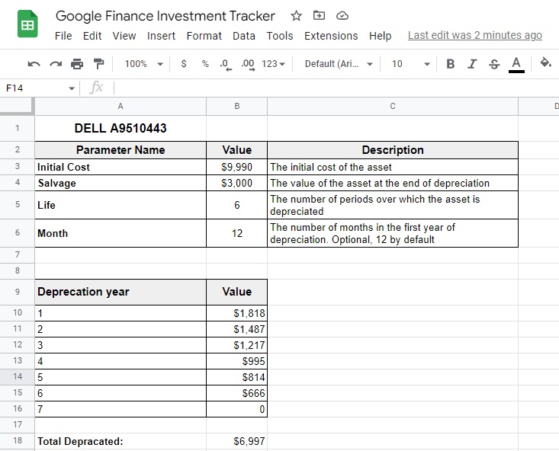The image size is (559, 451).
Task: Click the Move to folder icon
Action: [319, 15]
